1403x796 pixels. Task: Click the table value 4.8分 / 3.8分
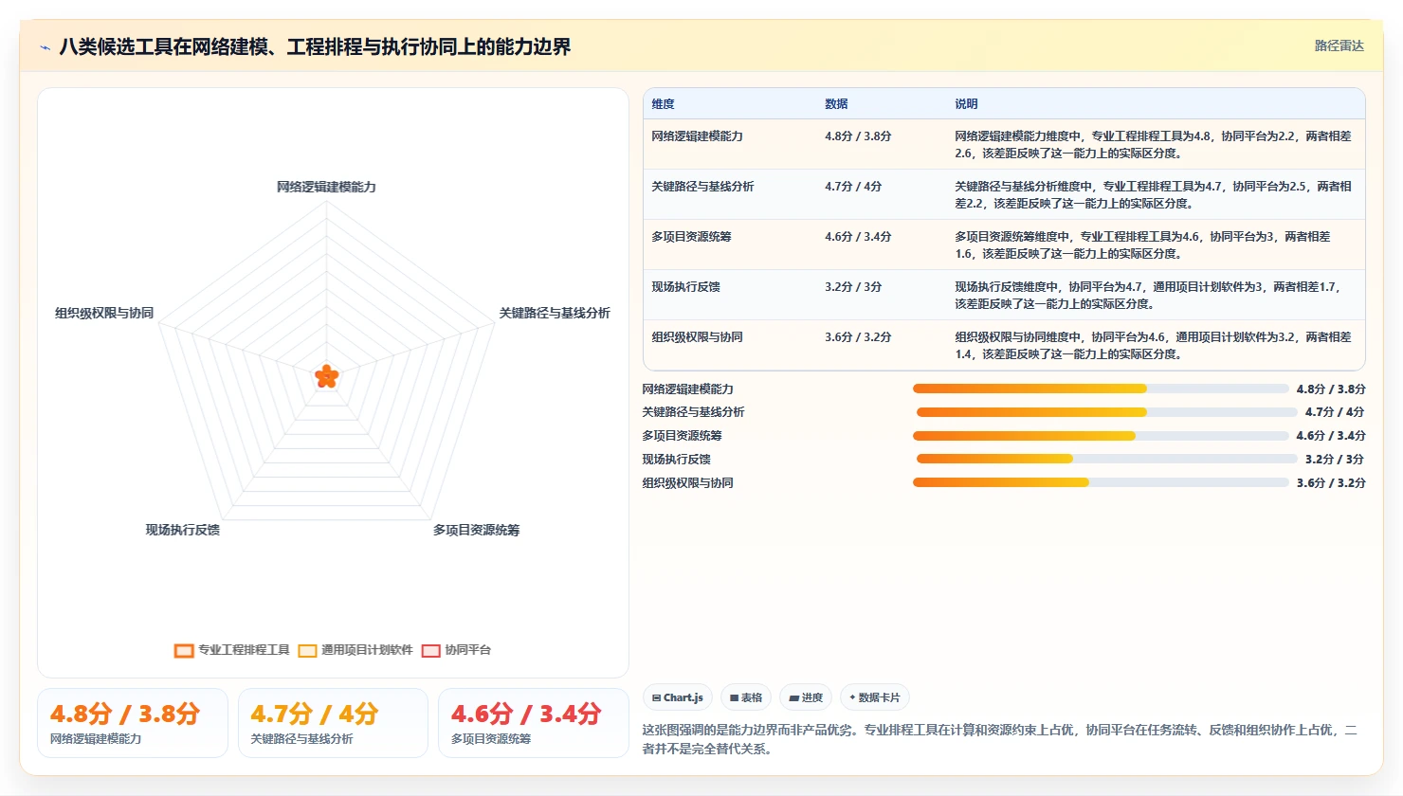pyautogui.click(x=858, y=136)
